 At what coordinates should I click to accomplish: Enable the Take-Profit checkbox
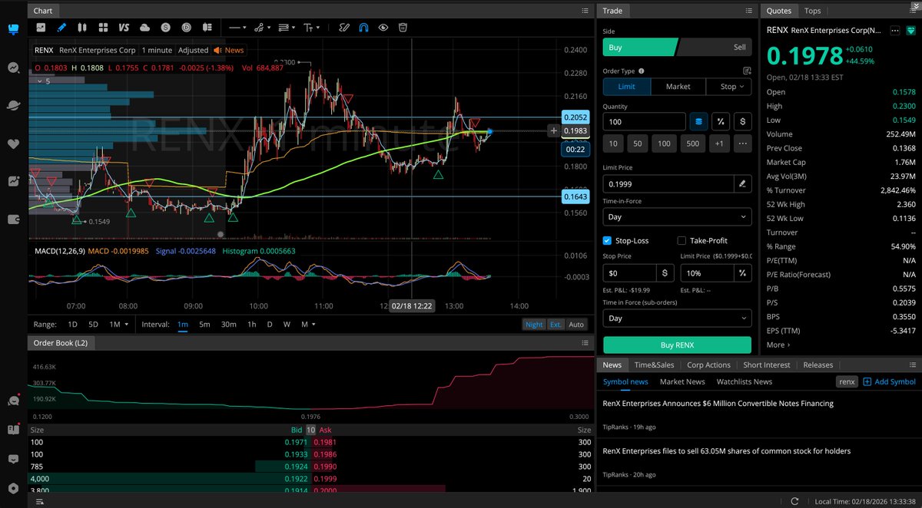click(x=682, y=240)
